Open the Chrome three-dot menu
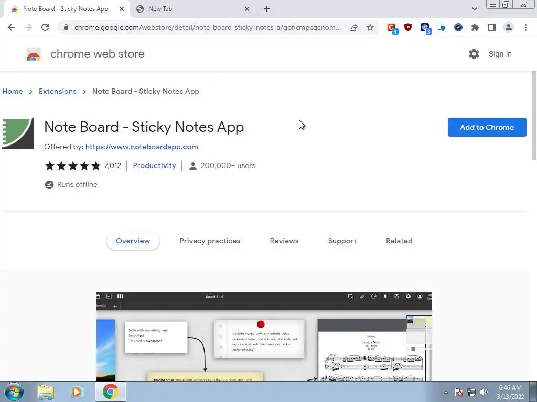Screen dimensions: 537x402 [x=525, y=27]
